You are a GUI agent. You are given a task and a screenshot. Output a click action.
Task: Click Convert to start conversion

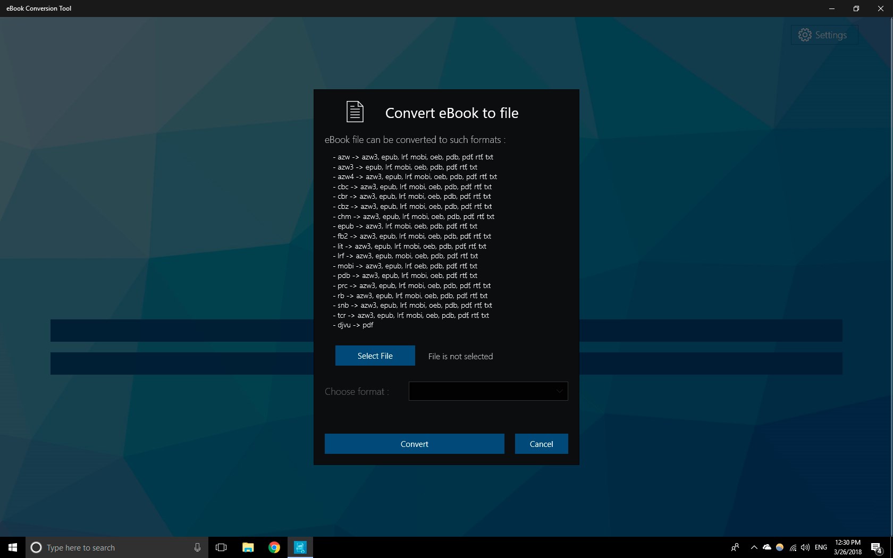pyautogui.click(x=414, y=444)
